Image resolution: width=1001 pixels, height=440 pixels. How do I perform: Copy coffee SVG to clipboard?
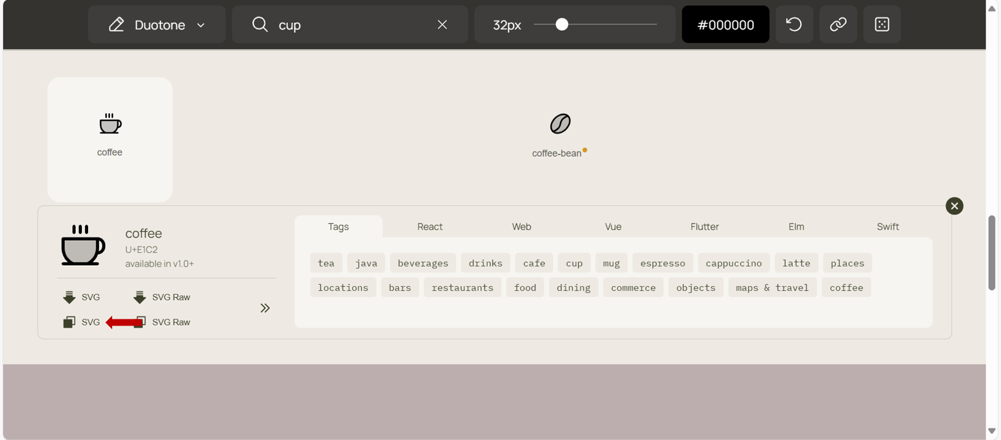pos(81,322)
